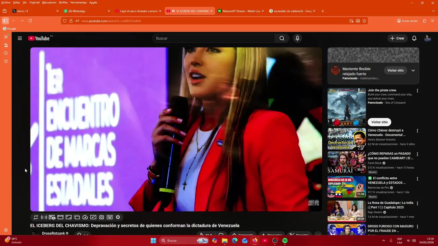Viewport: 438px width, 246px height.
Task: Open a new tab with plus button
Action: click(322, 11)
